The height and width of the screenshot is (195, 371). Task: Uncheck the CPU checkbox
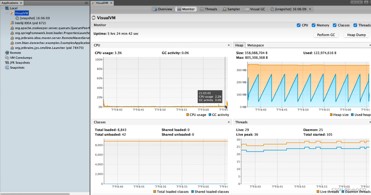[299, 25]
